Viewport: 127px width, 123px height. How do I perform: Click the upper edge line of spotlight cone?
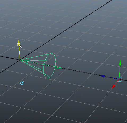point(35,57)
